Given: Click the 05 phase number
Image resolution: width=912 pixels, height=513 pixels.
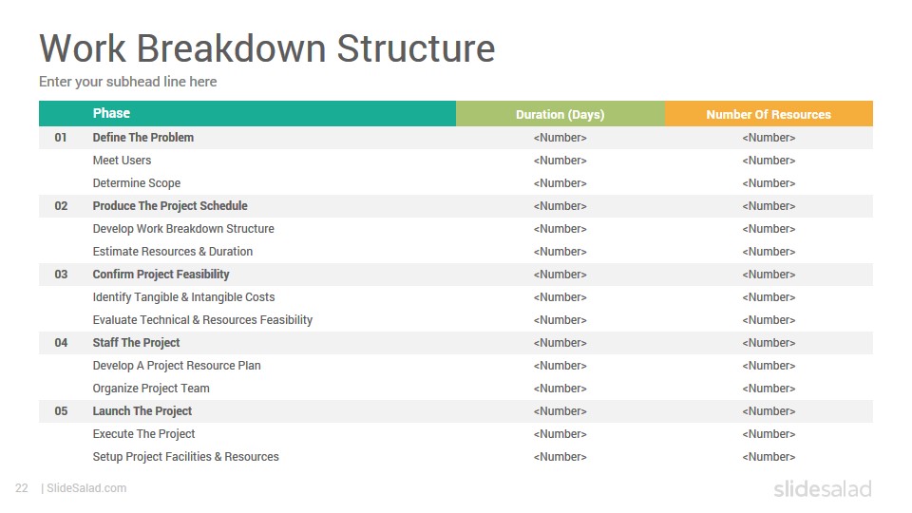Looking at the screenshot, I should [x=61, y=411].
